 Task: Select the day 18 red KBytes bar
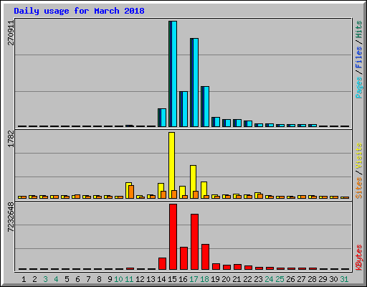pos(205,257)
